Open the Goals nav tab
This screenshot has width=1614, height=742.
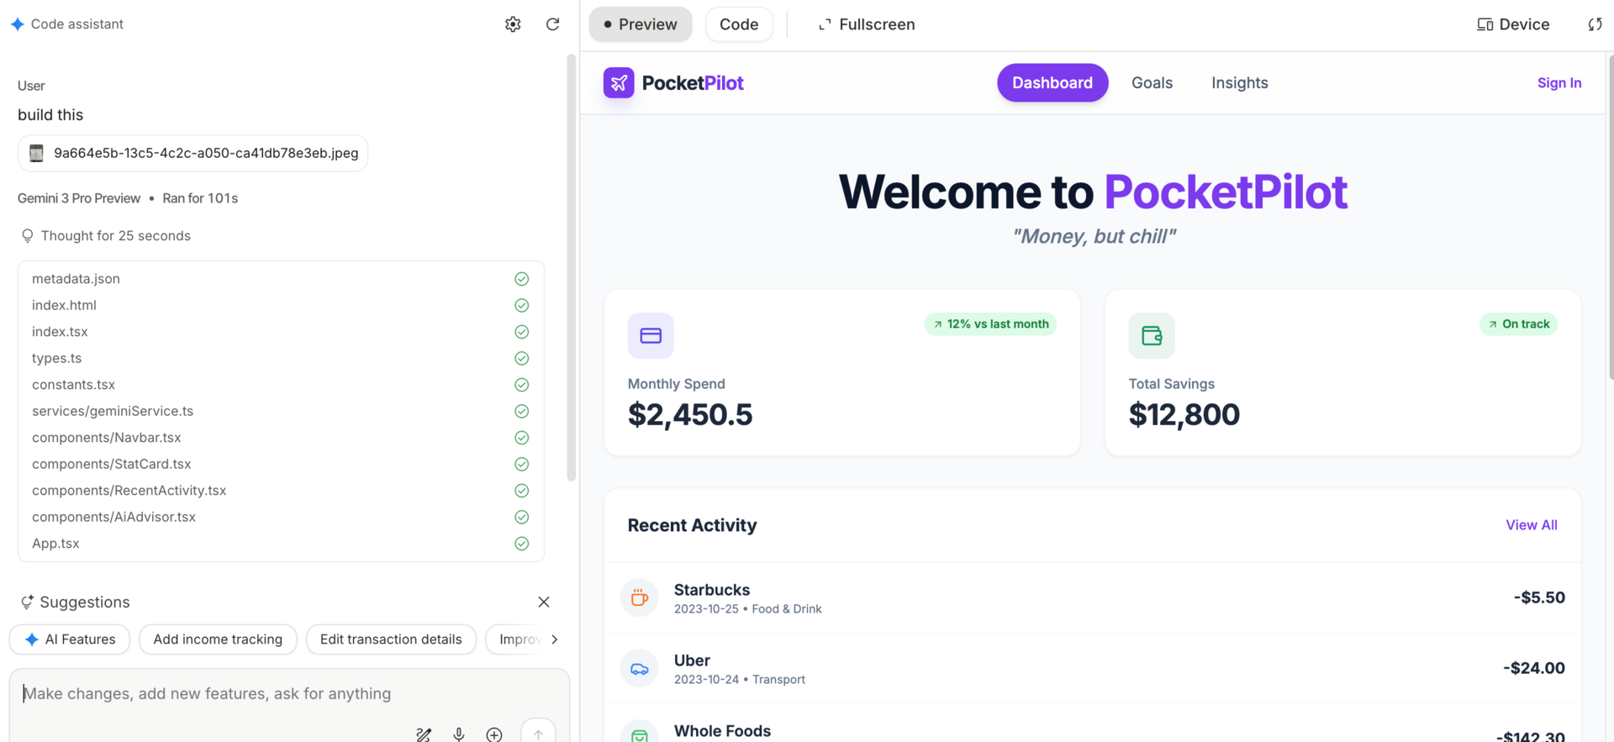point(1152,82)
